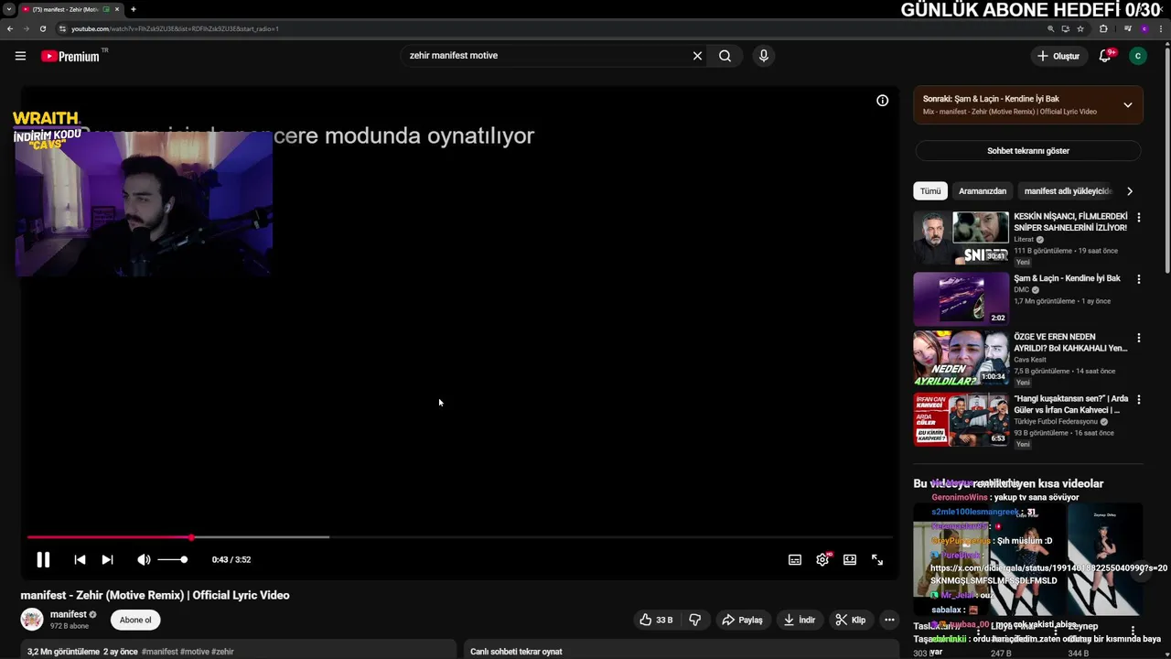Open ÖZGE VE EREN NEDEN AYRILDI title

tap(1070, 342)
